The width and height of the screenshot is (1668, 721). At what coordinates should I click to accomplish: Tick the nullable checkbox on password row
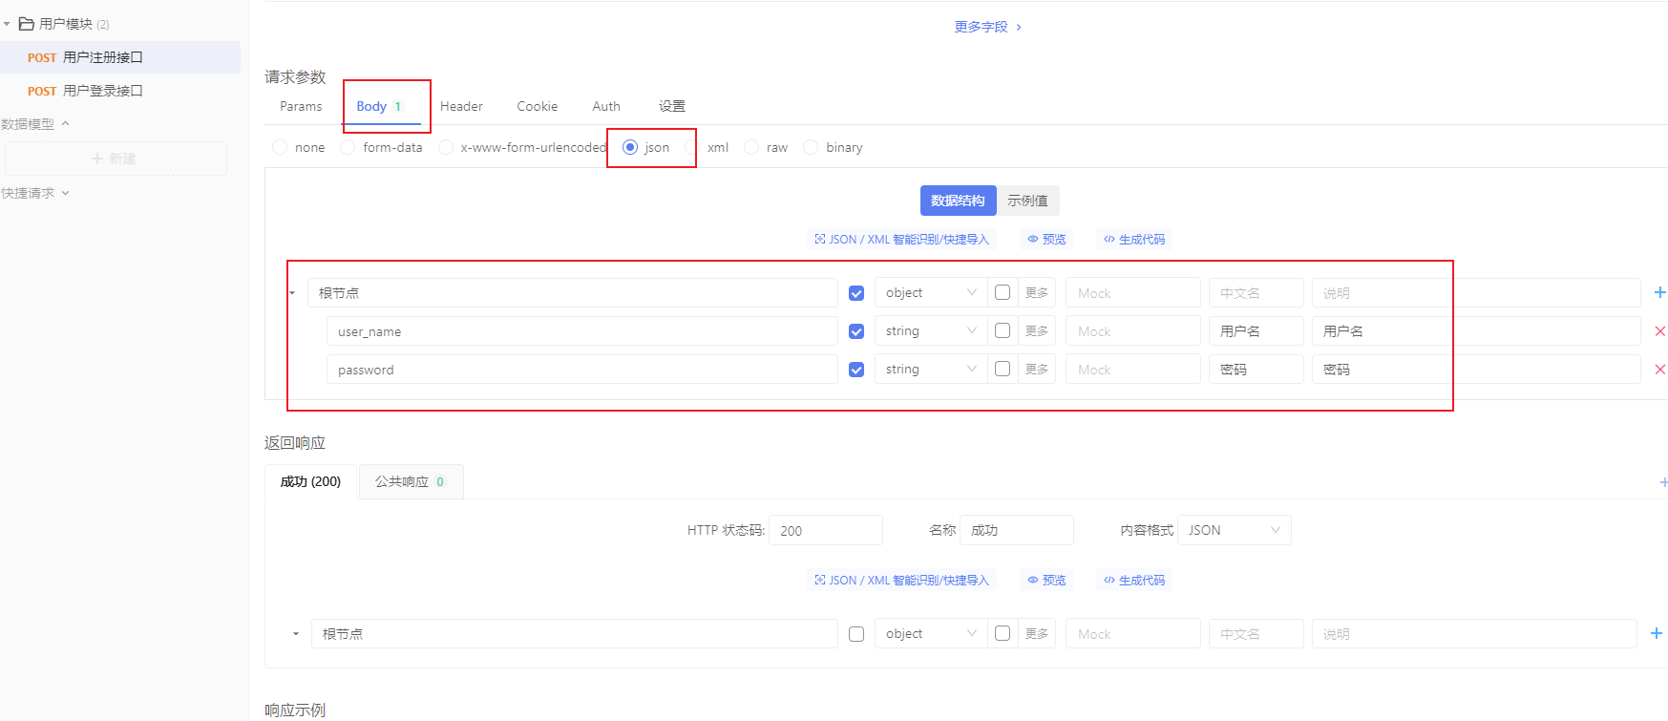click(x=1003, y=369)
